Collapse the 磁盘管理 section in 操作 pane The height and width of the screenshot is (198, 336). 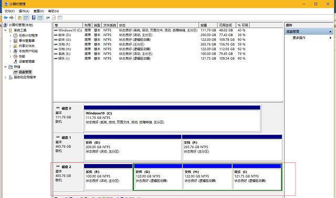tap(330, 31)
